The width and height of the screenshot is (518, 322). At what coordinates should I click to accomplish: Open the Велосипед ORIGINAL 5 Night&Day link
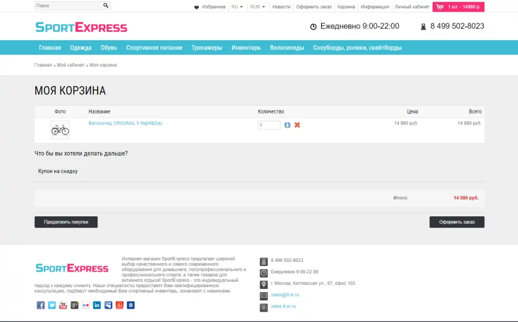[x=125, y=123]
